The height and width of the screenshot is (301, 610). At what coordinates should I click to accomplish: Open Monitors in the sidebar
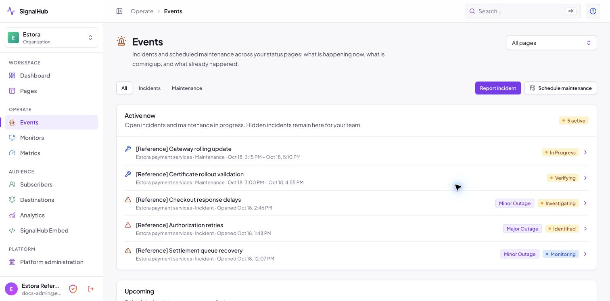pyautogui.click(x=51, y=138)
